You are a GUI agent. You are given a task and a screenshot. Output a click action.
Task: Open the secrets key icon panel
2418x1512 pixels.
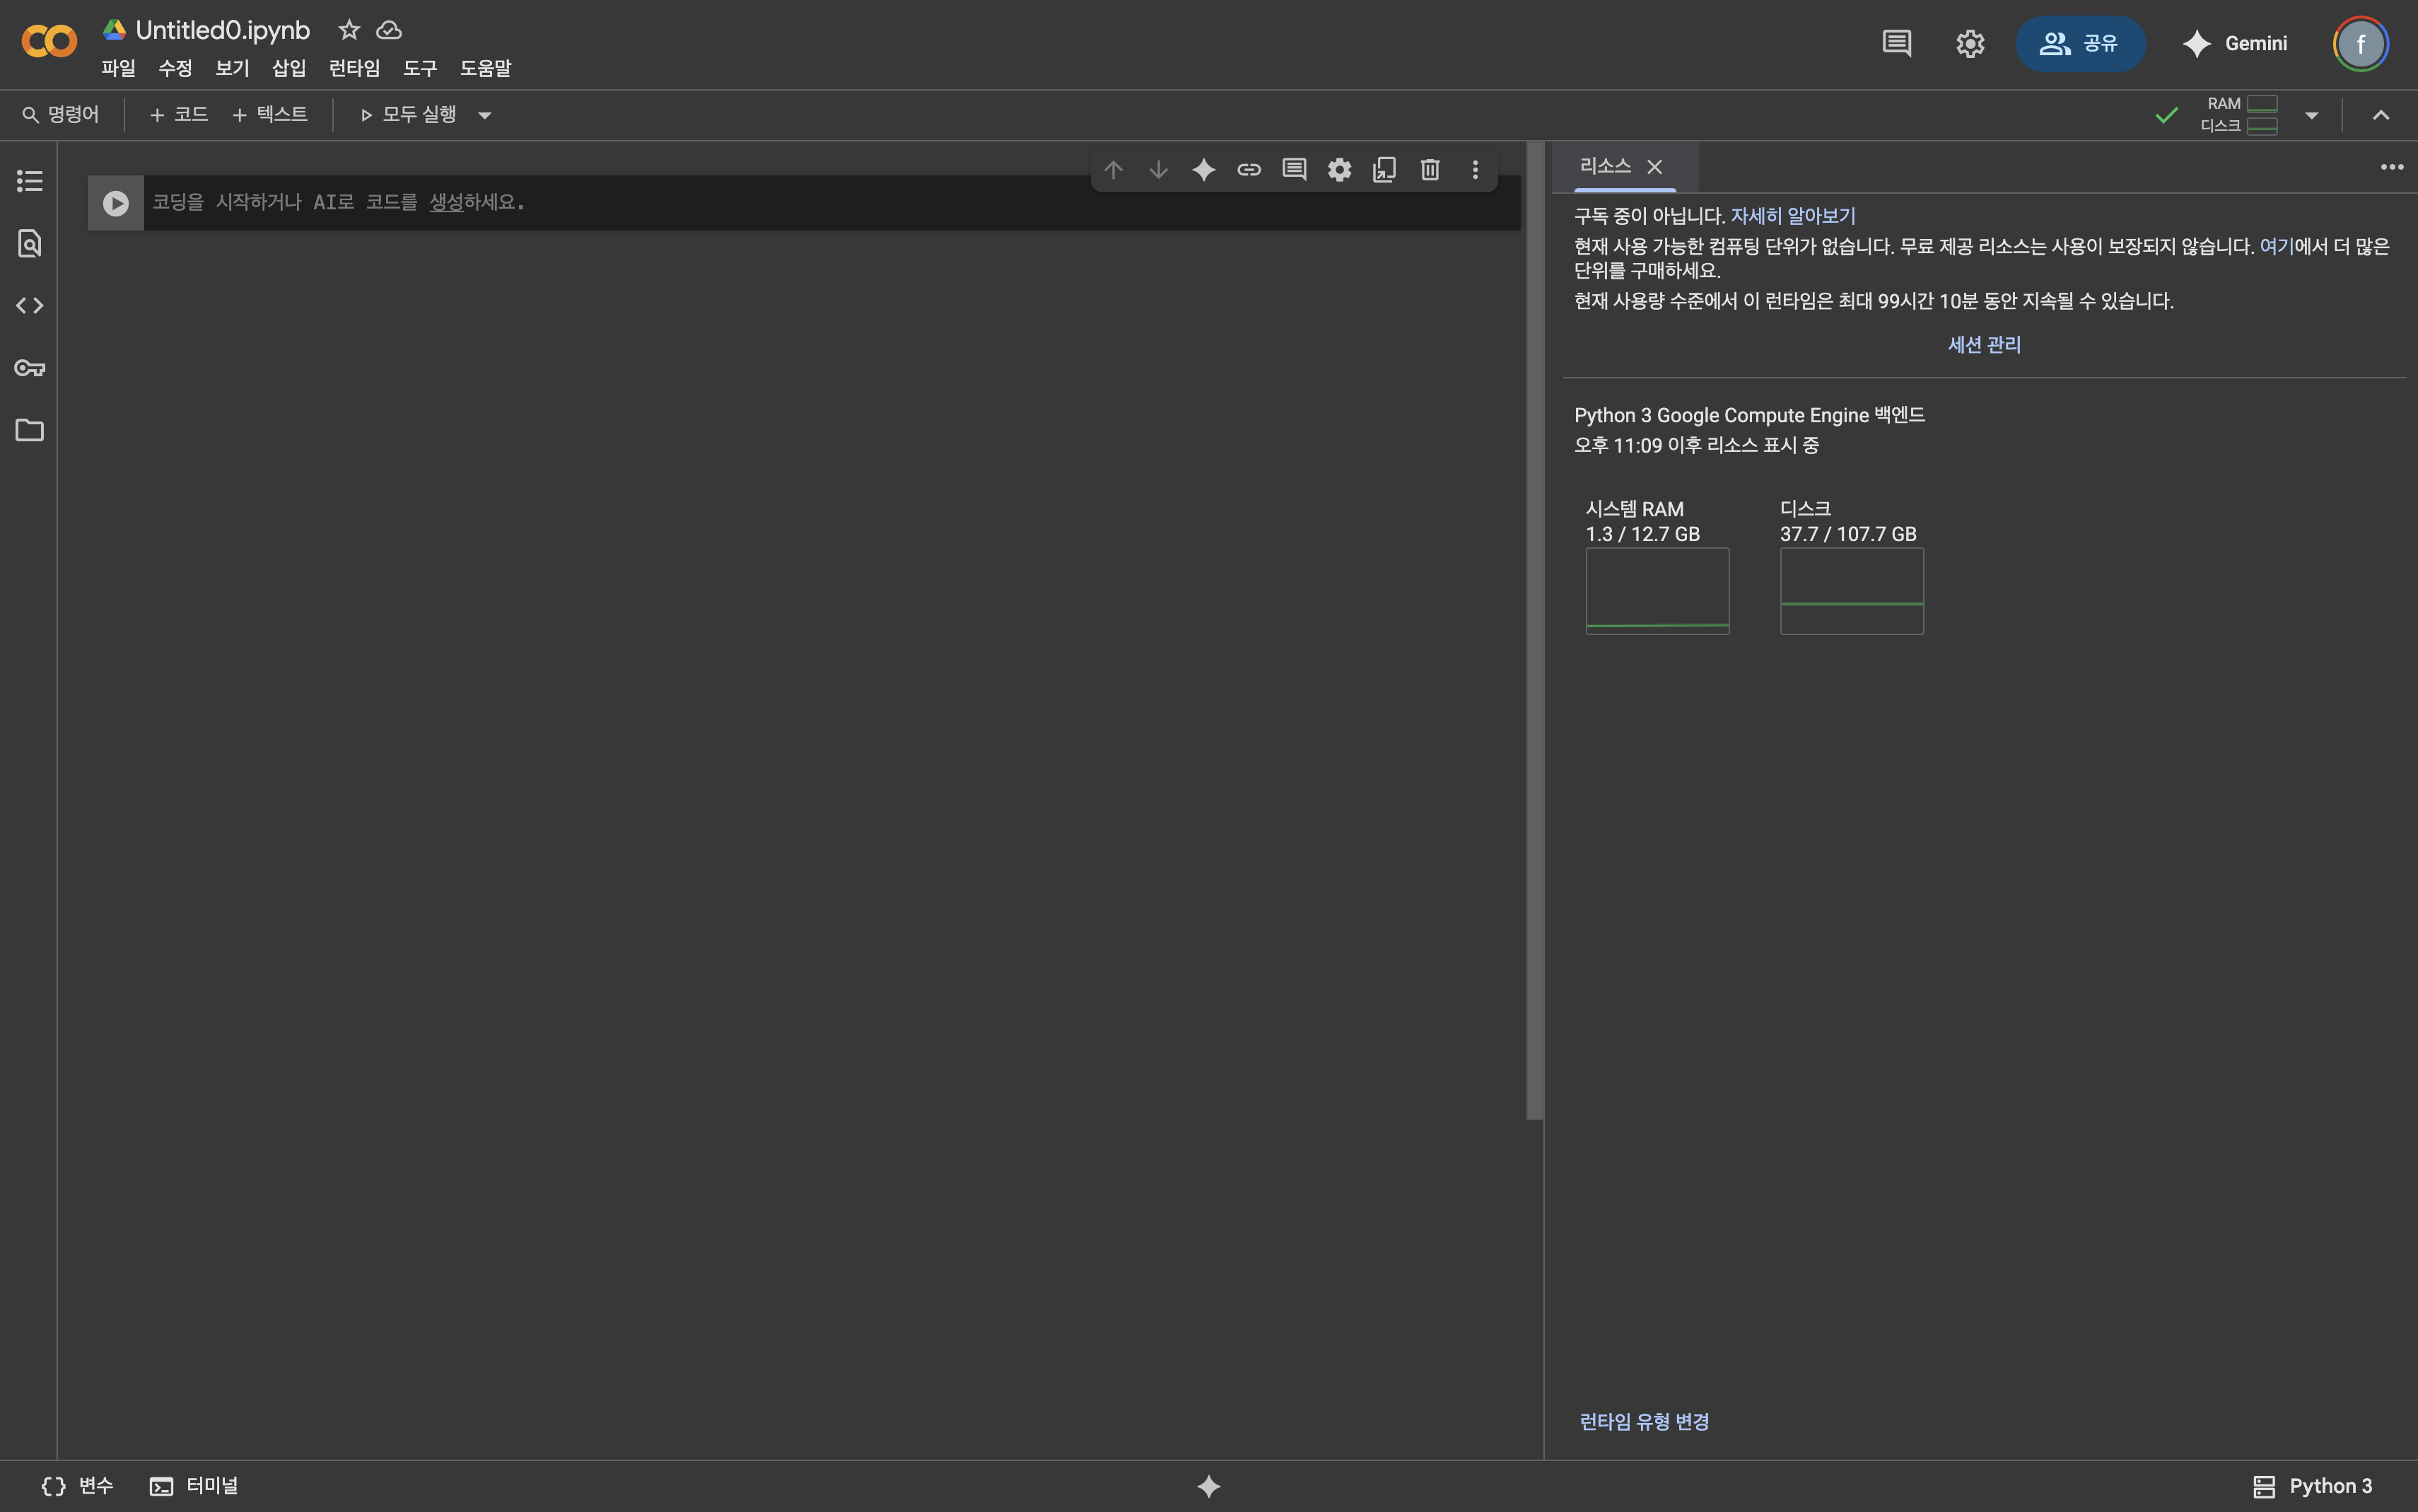pos(30,368)
